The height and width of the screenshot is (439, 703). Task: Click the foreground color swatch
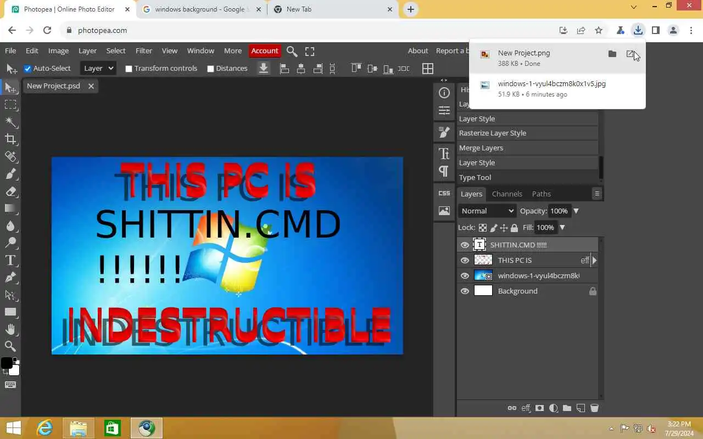click(7, 363)
